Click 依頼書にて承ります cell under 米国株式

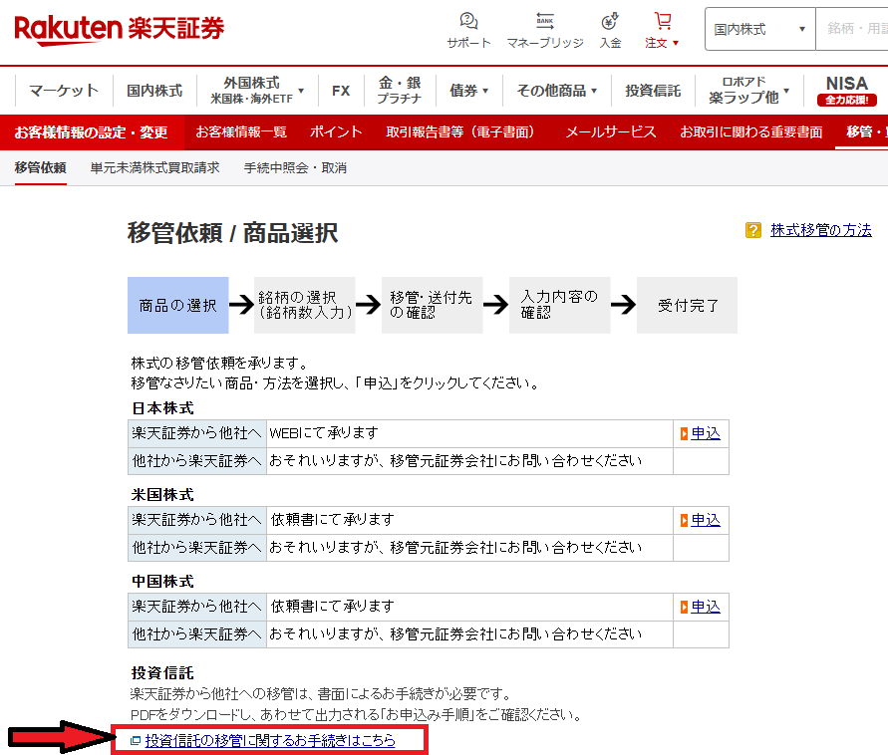pyautogui.click(x=469, y=520)
